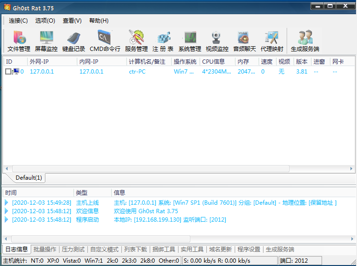Sort by CPU信息 column header
Screen dimensions: 357x266
pyautogui.click(x=217, y=62)
